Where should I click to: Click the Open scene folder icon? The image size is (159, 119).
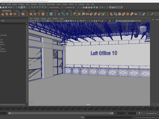3,7
